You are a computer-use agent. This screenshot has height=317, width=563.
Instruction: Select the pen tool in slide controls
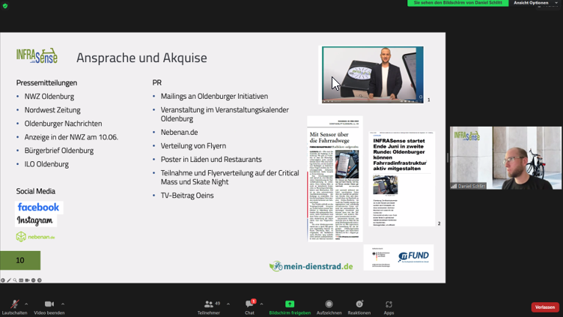click(9, 280)
